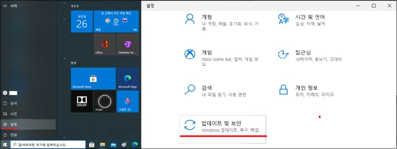Open the 계정 (Accounts) settings category
This screenshot has height=149, width=397.
tap(223, 22)
